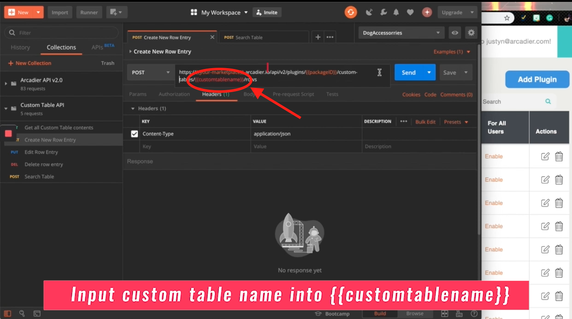Screen dimensions: 572x319
Task: Open the Pre-request Script tab
Action: (293, 94)
